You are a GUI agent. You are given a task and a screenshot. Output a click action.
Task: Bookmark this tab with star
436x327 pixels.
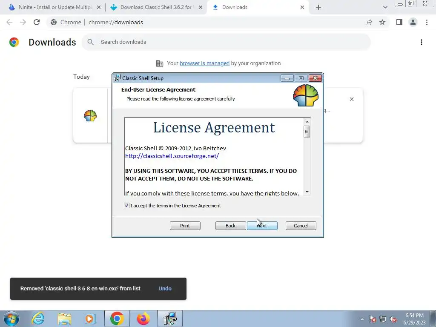382,22
